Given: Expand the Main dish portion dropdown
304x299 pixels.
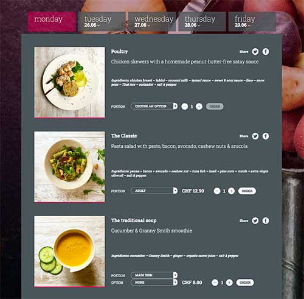Looking at the screenshot, I should coord(154,275).
